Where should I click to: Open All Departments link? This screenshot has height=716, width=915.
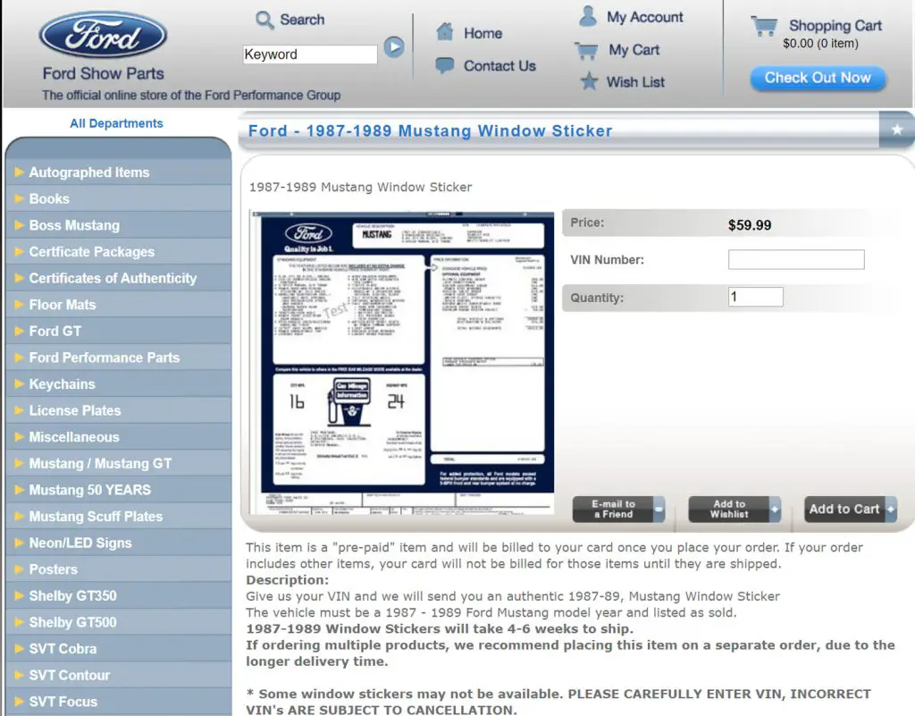pos(116,123)
